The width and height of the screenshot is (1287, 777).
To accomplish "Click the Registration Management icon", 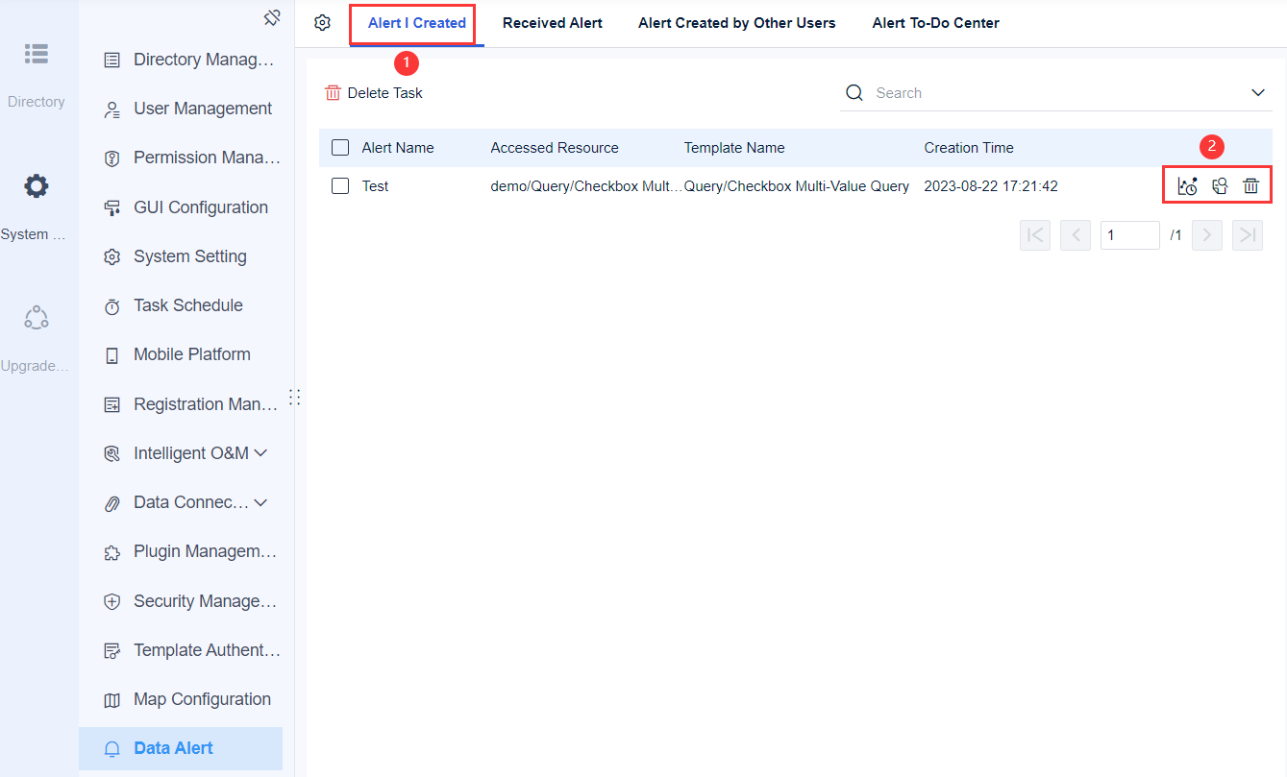I will point(112,405).
